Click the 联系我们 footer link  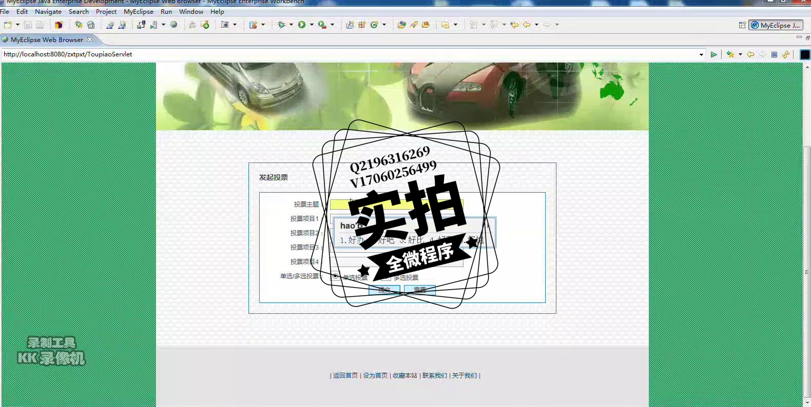[x=435, y=376]
